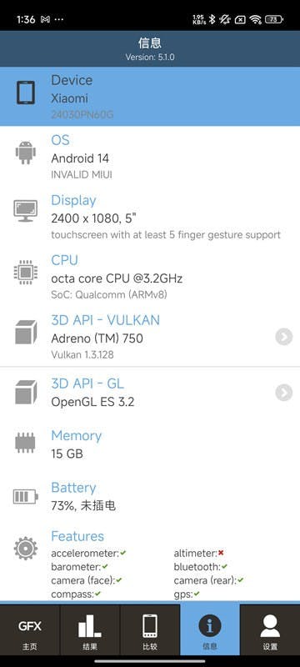
Task: Tap the CPU chip icon
Action: (x=26, y=272)
